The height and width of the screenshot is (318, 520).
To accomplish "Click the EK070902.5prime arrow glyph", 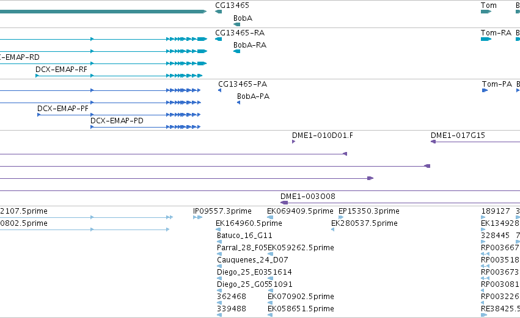I will [270, 303].
